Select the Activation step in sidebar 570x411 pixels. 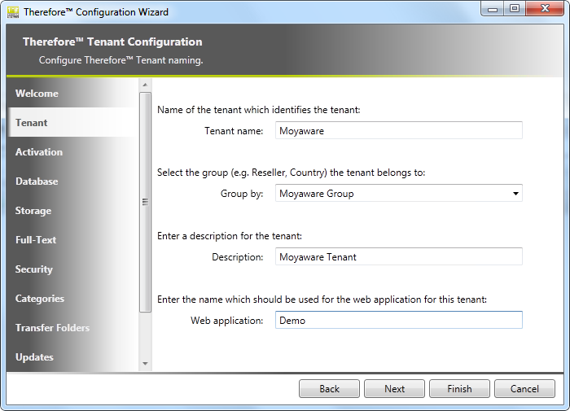(39, 152)
